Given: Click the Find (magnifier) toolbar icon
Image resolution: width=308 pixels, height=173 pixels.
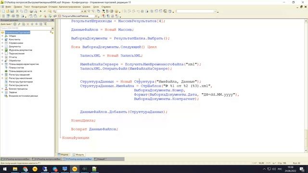Looking at the screenshot, I should click(x=54, y=12).
